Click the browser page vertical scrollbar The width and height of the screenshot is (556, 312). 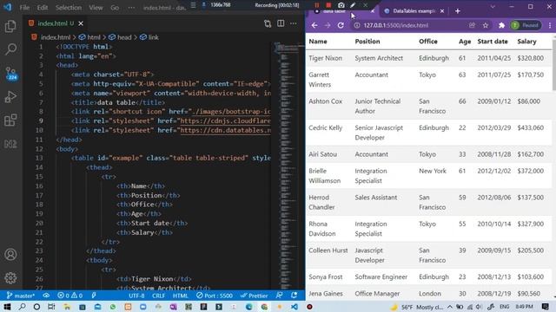(x=554, y=63)
